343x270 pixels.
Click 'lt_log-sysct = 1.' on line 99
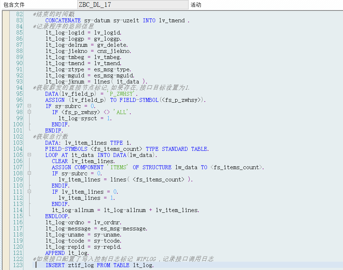85,118
